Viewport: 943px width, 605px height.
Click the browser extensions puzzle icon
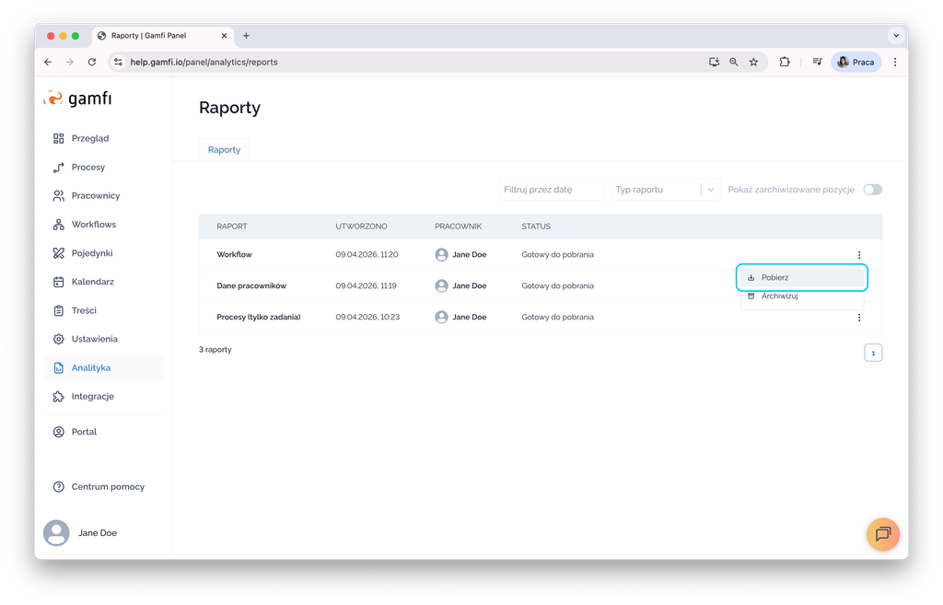[x=785, y=63]
